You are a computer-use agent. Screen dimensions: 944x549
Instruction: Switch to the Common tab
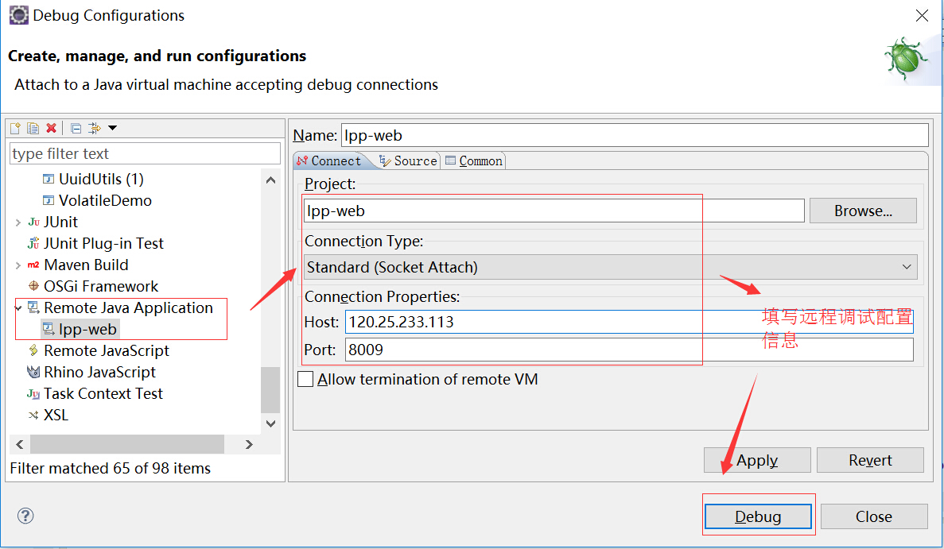point(474,160)
